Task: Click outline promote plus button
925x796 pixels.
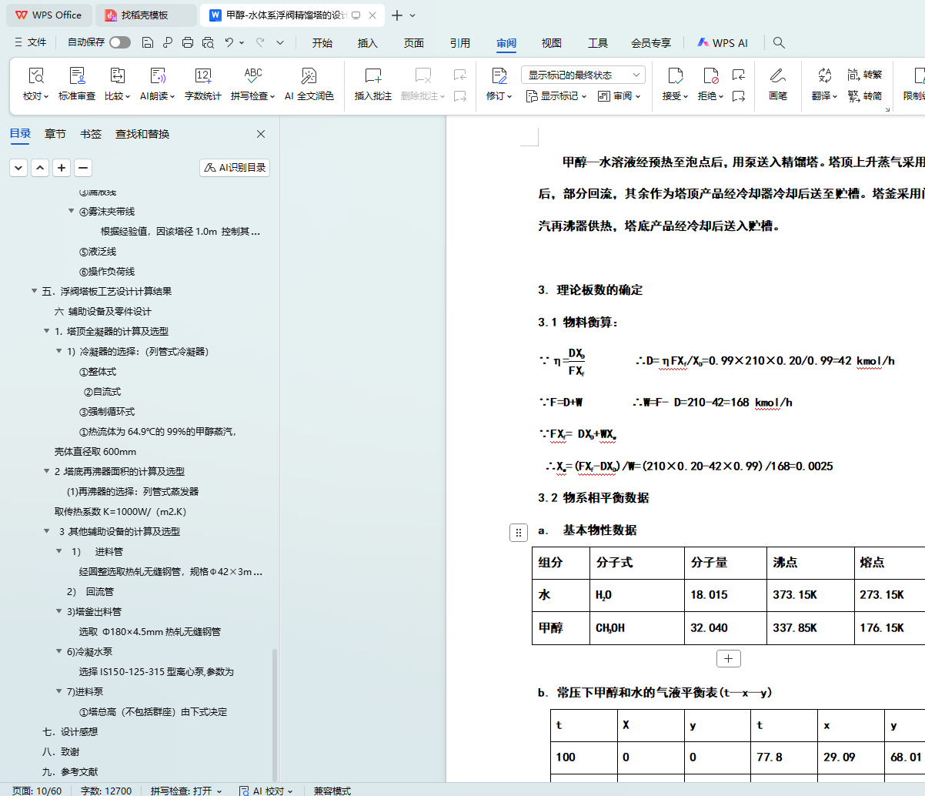Action: [x=62, y=167]
